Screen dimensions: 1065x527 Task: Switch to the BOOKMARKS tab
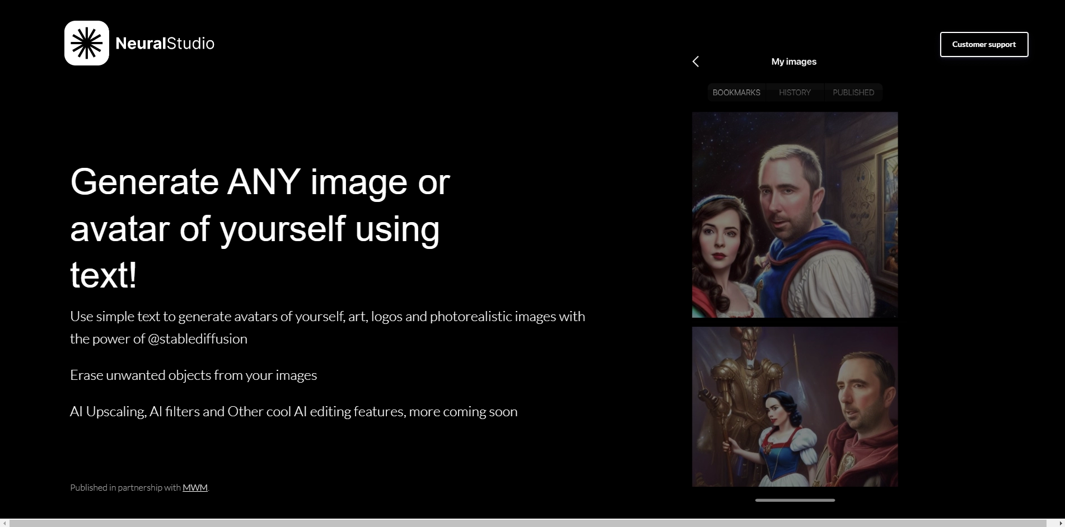(x=736, y=92)
